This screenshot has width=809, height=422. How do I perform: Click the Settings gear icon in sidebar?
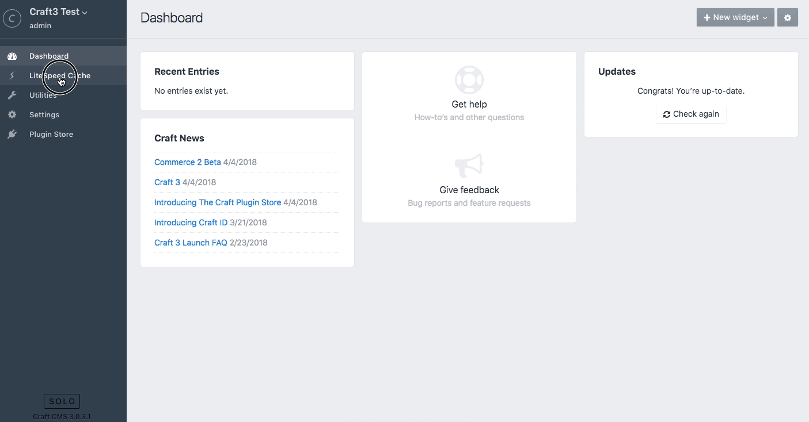click(12, 114)
